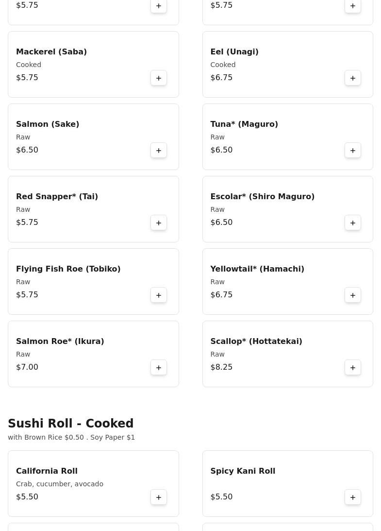Viewport: 381px width, 531px height.
Task: Click plus button for Escolar (Shiro Maguro)
Action: pos(353,223)
